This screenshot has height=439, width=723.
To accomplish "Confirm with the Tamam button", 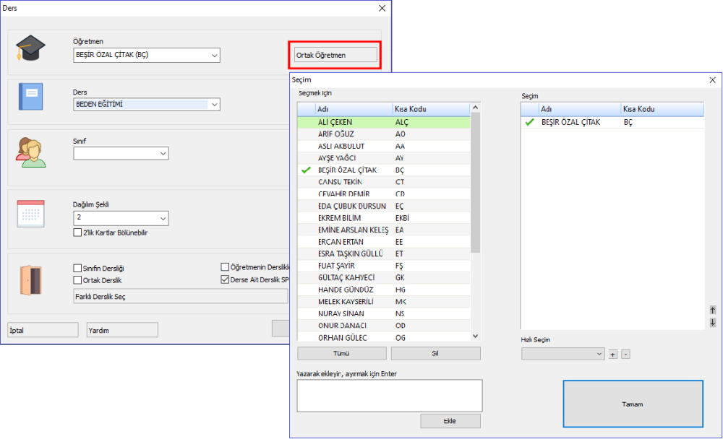I will pyautogui.click(x=633, y=404).
